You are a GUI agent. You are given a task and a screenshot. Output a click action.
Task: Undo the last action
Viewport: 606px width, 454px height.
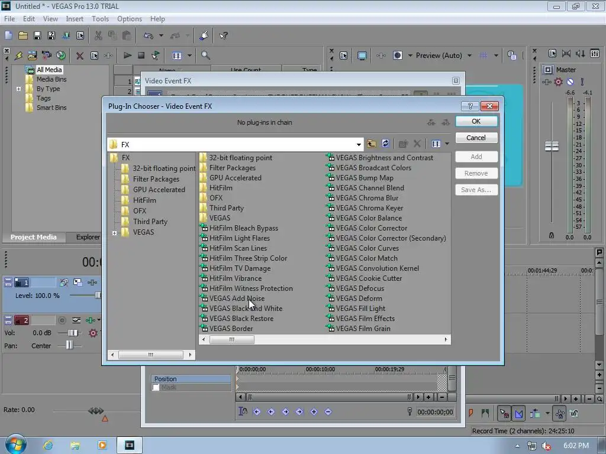tap(149, 35)
